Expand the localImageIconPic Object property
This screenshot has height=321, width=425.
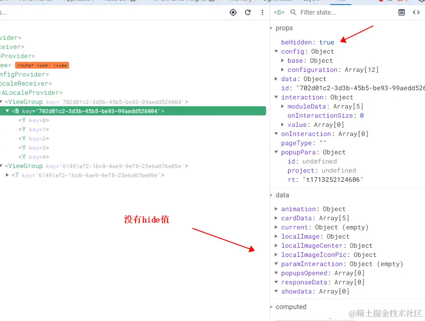pos(276,255)
